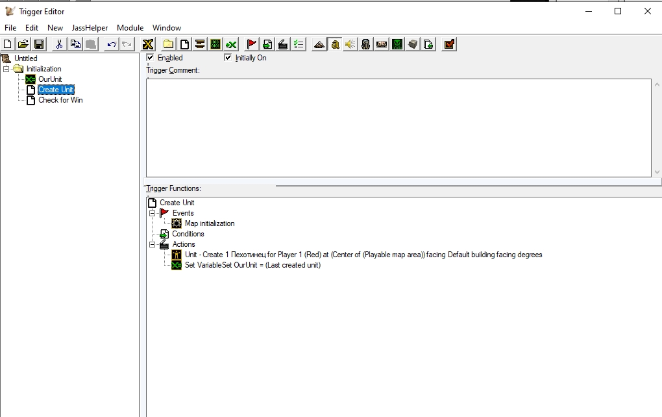This screenshot has width=662, height=417.
Task: Select the Create Unit trigger in the tree
Action: [x=56, y=90]
